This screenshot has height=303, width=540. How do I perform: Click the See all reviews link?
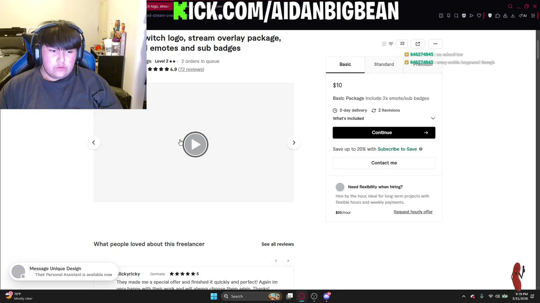tap(278, 244)
